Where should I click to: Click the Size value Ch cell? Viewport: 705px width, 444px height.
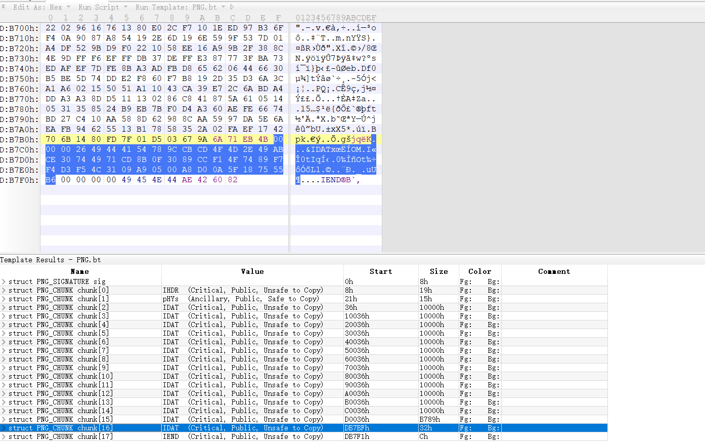coord(438,437)
